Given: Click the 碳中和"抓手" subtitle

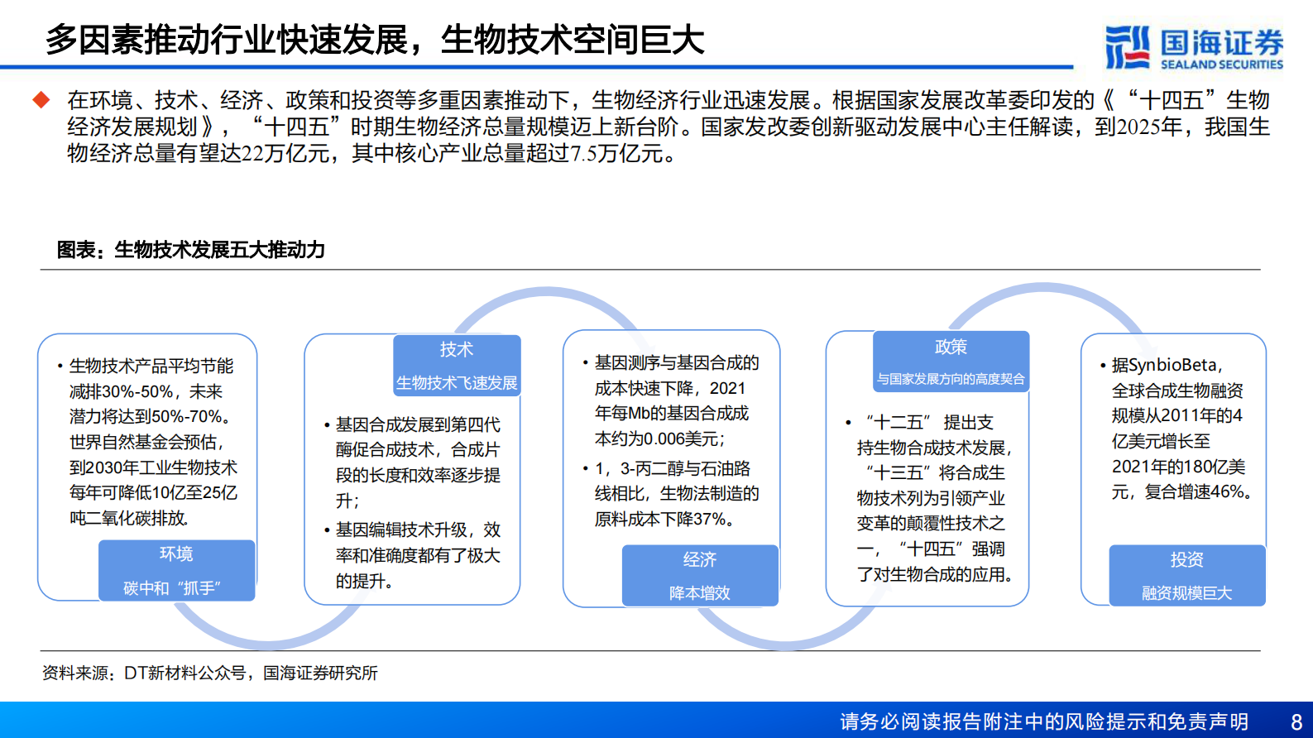Looking at the screenshot, I should pos(172,588).
